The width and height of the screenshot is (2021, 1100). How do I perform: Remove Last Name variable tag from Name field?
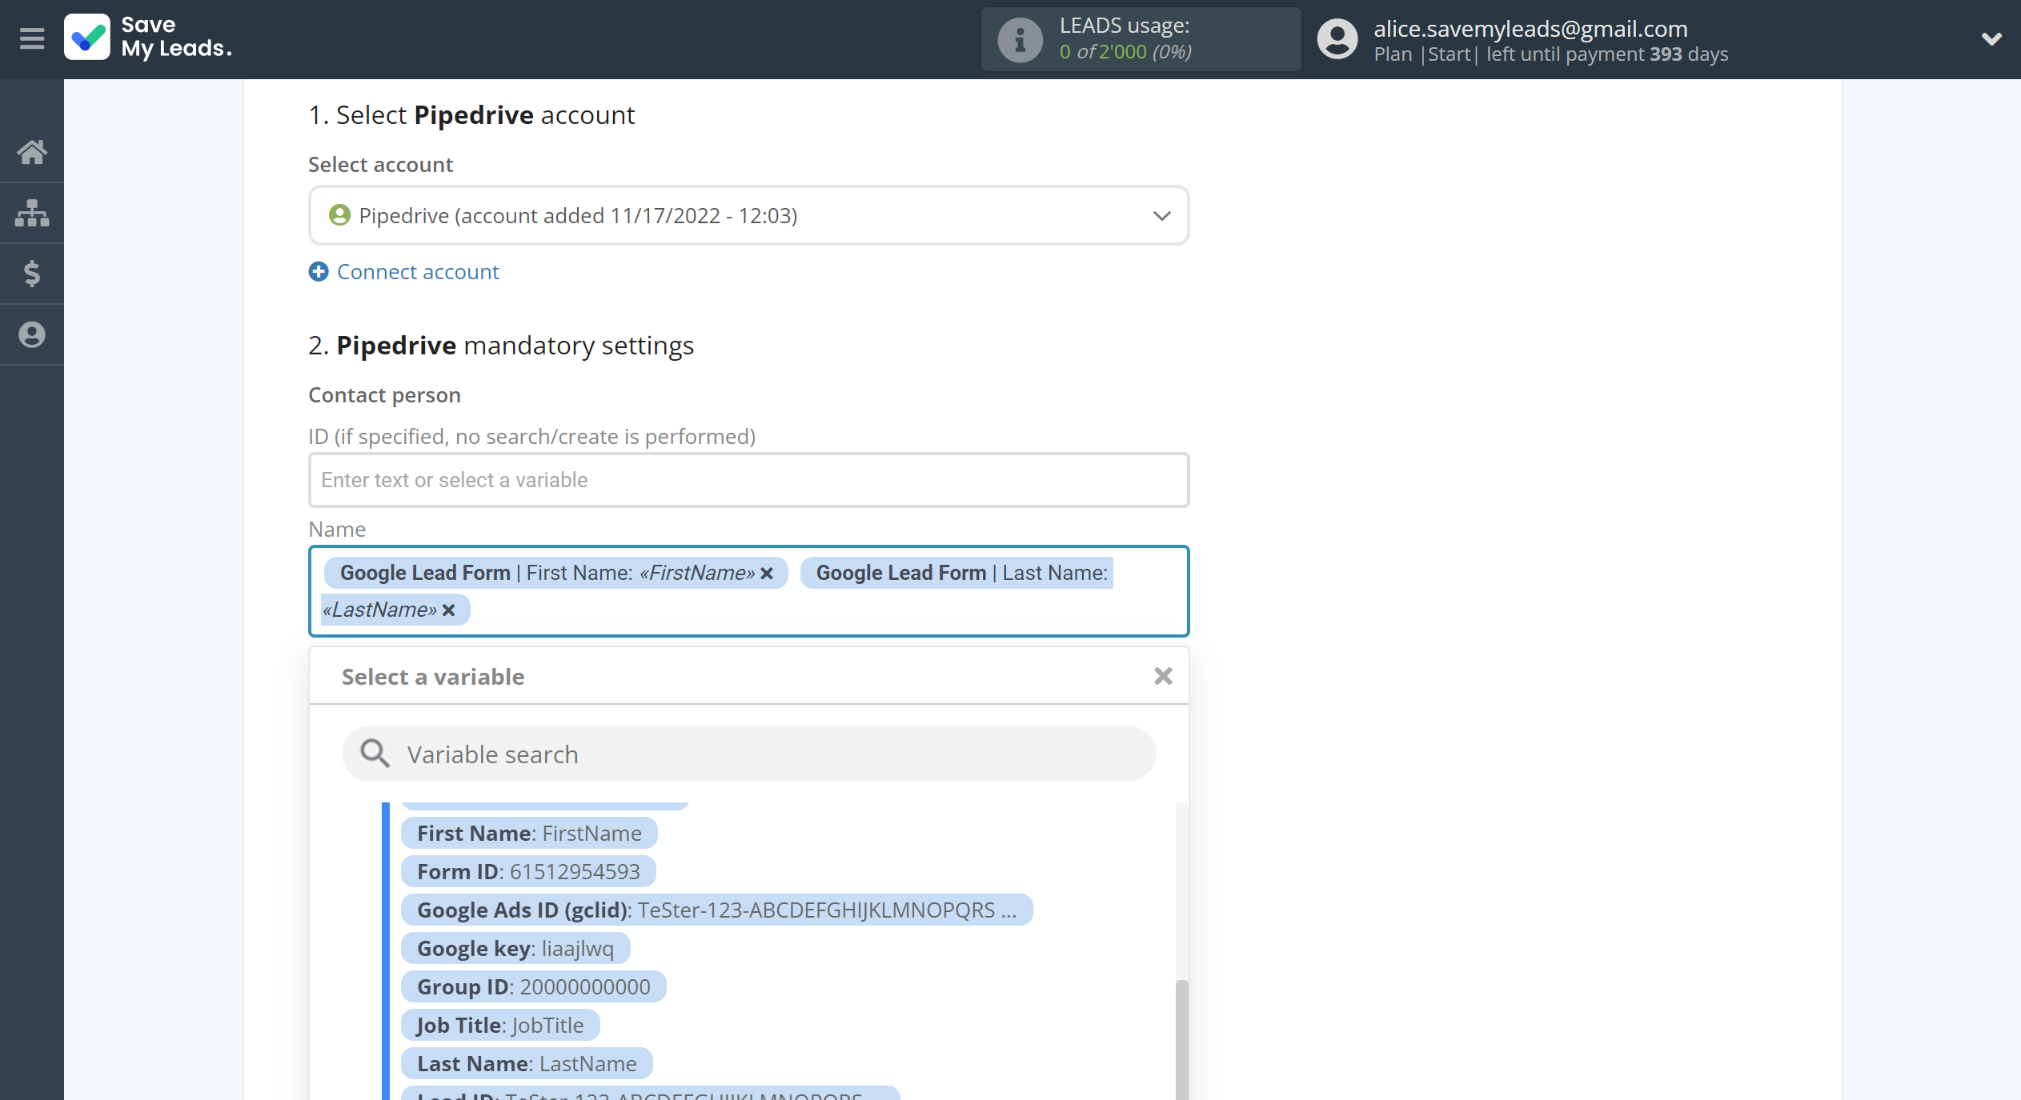(x=450, y=610)
